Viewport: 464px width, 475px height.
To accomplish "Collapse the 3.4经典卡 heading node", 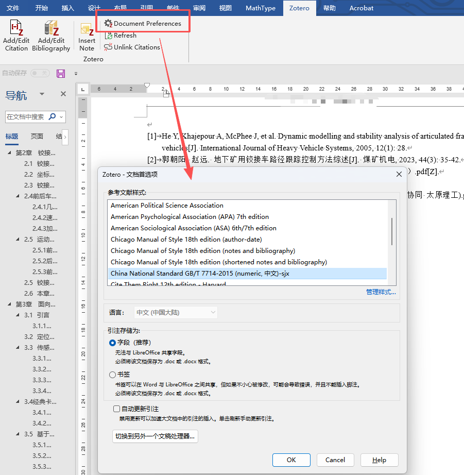I will [x=18, y=402].
